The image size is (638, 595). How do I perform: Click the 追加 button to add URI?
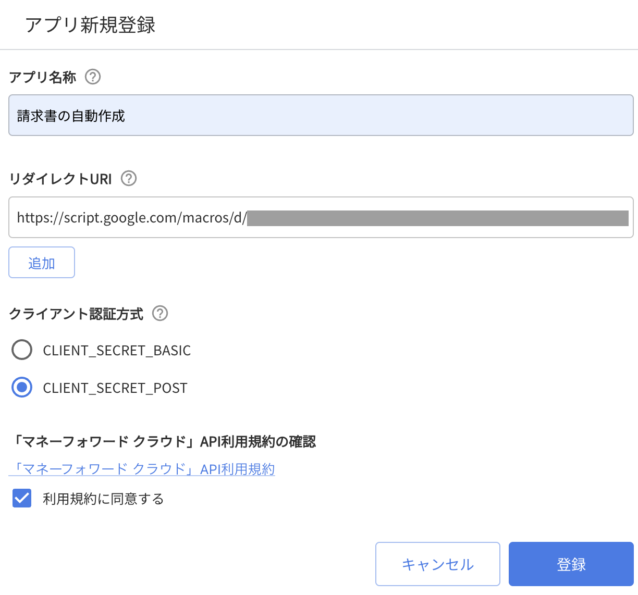click(42, 263)
